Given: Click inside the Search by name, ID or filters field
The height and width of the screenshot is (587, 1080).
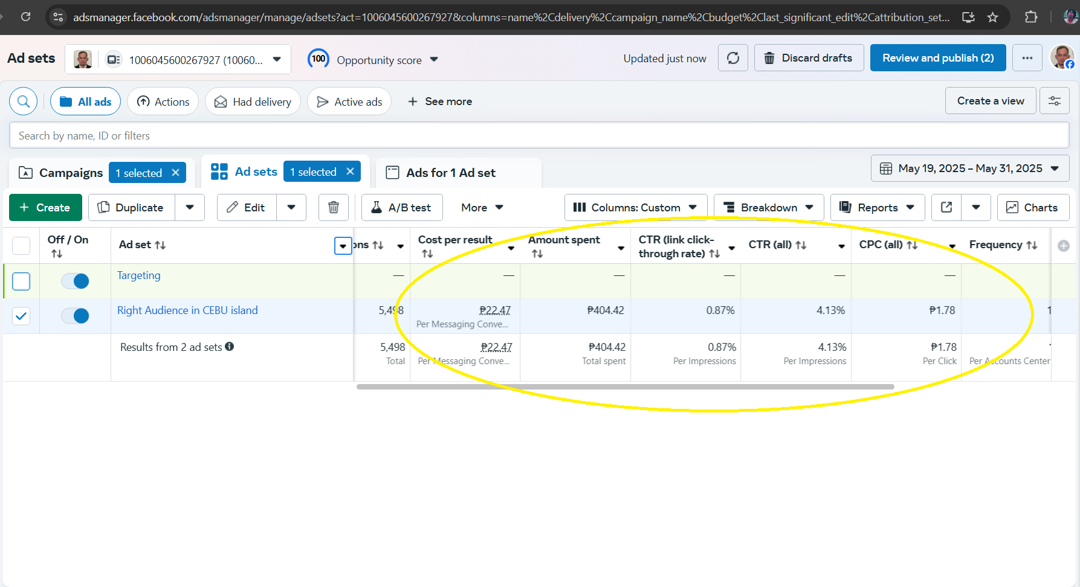Looking at the screenshot, I should [x=539, y=135].
